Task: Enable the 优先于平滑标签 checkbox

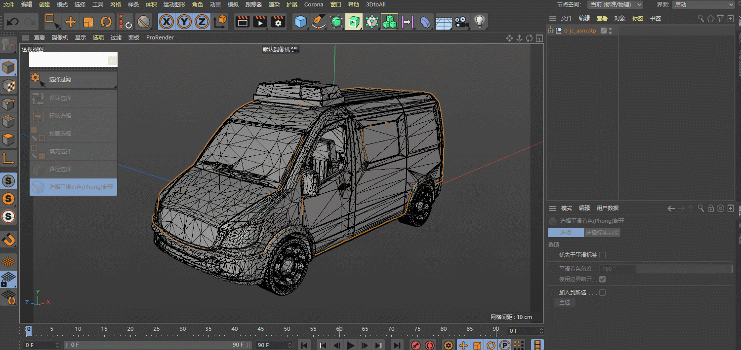Action: pyautogui.click(x=602, y=255)
